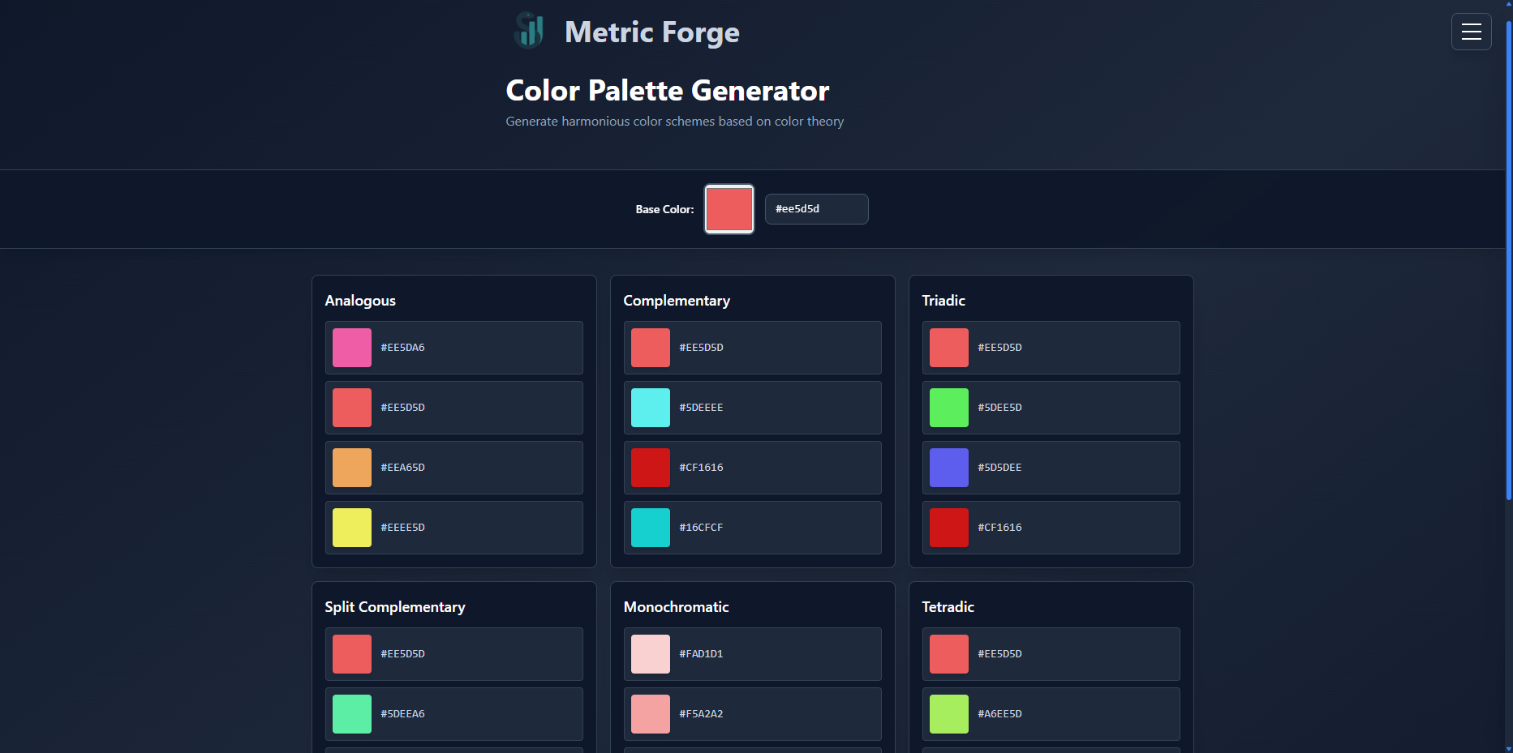Pick the light cyan #5DEEEE swatch
Screen dimensions: 1513x753
(651, 408)
